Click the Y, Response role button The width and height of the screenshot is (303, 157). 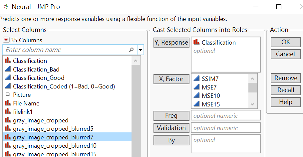pyautogui.click(x=171, y=43)
